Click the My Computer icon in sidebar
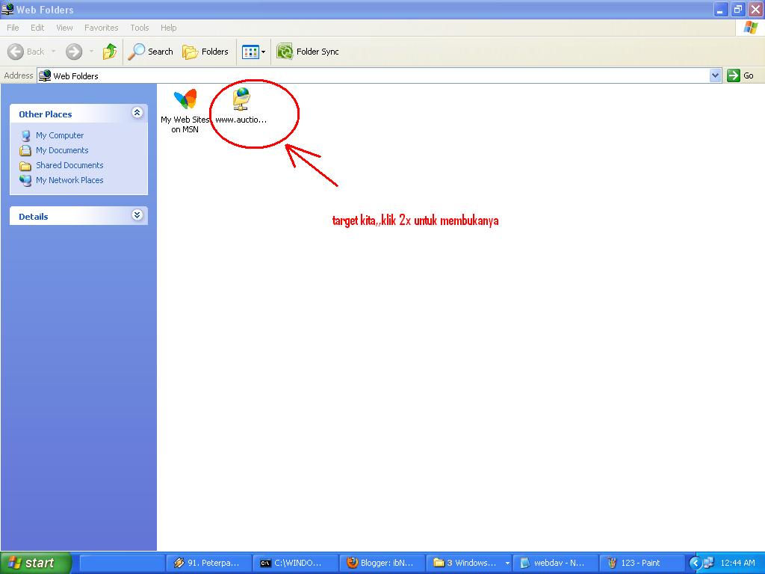Screen dimensions: 765x574 point(25,136)
